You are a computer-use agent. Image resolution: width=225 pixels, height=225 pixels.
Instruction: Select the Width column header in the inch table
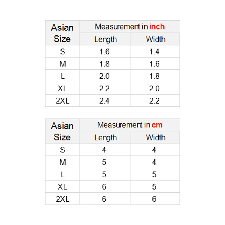point(156,39)
